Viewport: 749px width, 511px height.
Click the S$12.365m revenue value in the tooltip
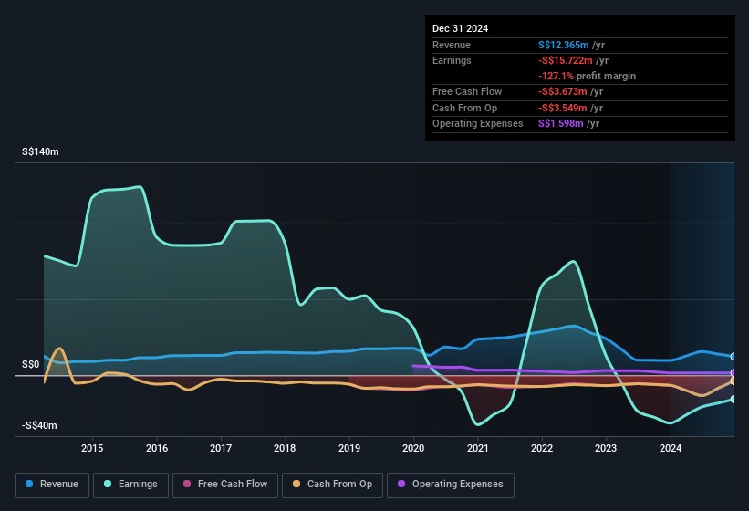562,45
